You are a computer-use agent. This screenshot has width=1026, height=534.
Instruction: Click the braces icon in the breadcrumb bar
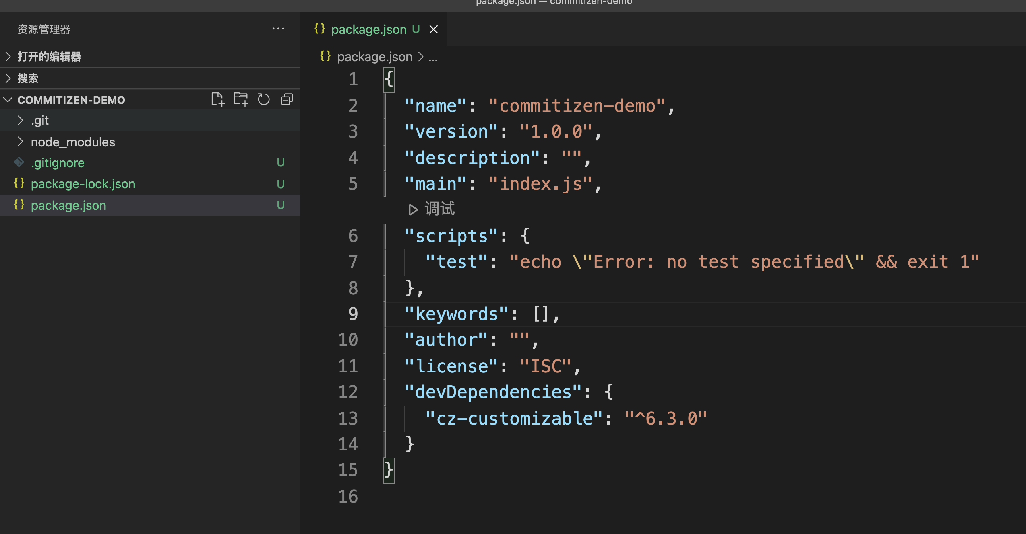click(325, 56)
